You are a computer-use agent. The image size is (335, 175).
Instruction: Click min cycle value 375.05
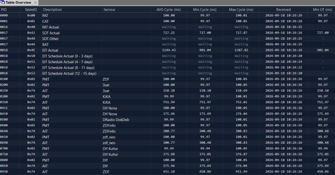[x=205, y=155]
